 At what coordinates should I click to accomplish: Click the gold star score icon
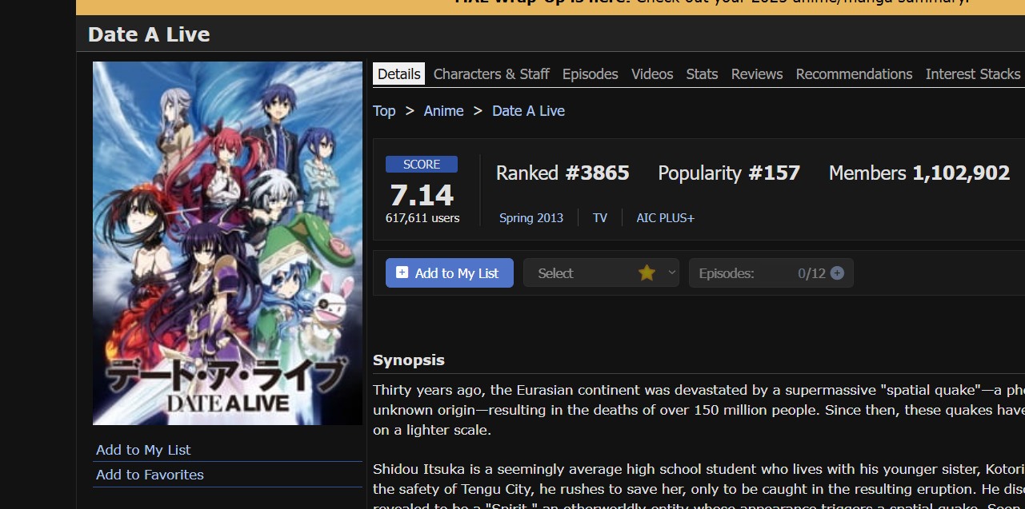647,273
